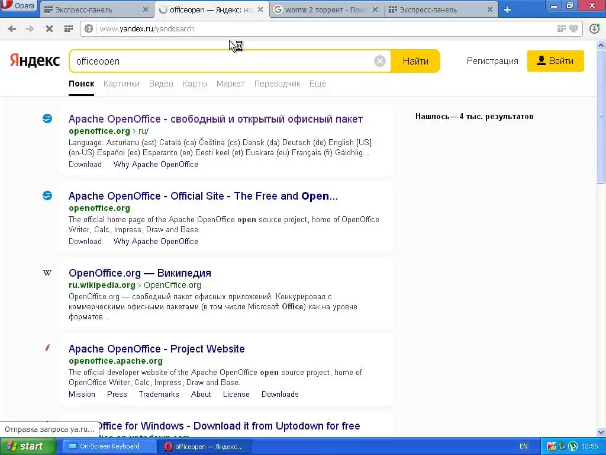Viewport: 606px width, 455px height.
Task: Click the page scrollbar up arrow
Action: (601, 45)
